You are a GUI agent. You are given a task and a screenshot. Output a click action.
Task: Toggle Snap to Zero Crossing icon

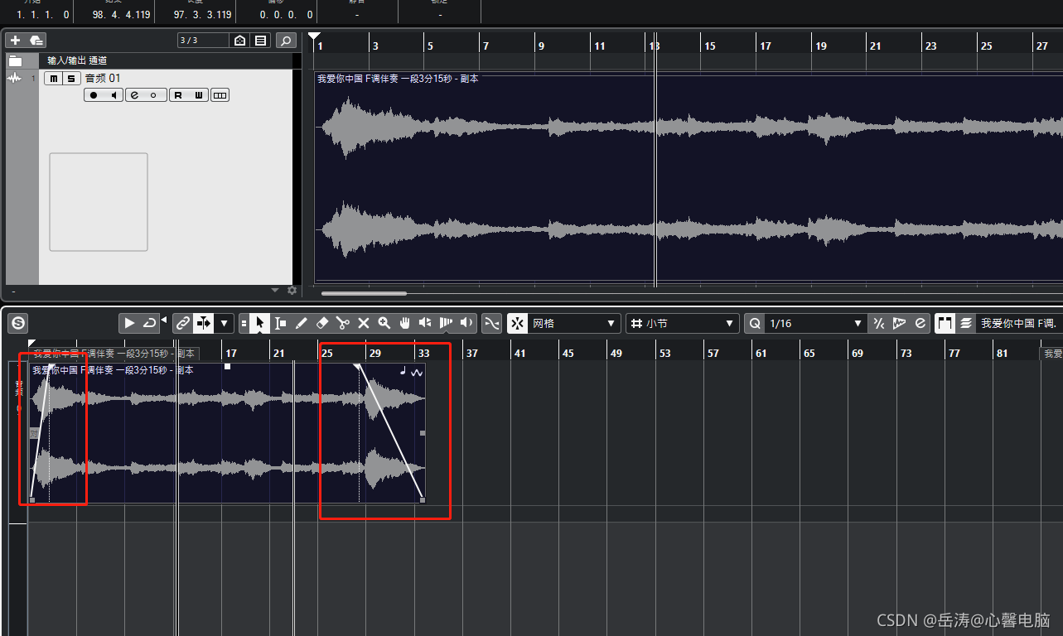pyautogui.click(x=492, y=323)
